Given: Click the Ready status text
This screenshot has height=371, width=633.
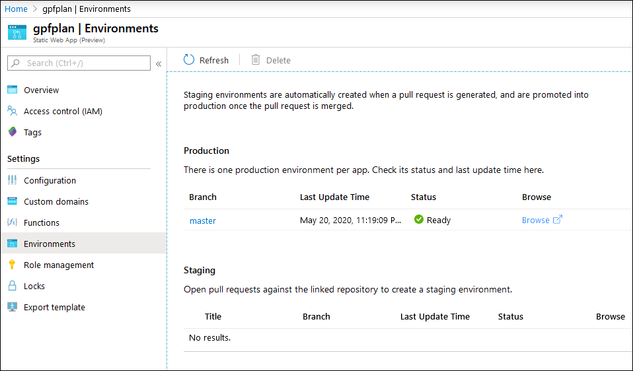Looking at the screenshot, I should [439, 220].
